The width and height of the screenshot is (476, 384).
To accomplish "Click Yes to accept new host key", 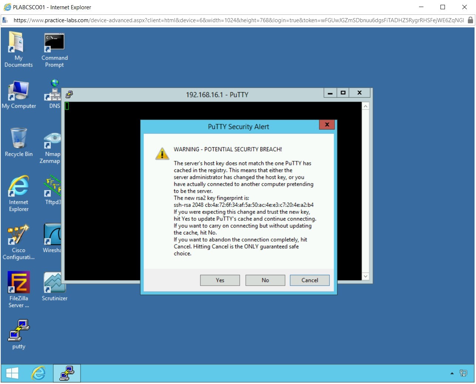I will (220, 280).
